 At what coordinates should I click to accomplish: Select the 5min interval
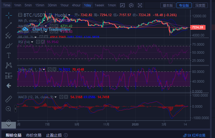point(28,5)
